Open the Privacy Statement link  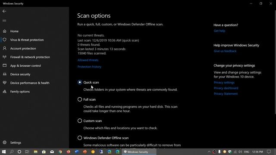[x=226, y=94]
